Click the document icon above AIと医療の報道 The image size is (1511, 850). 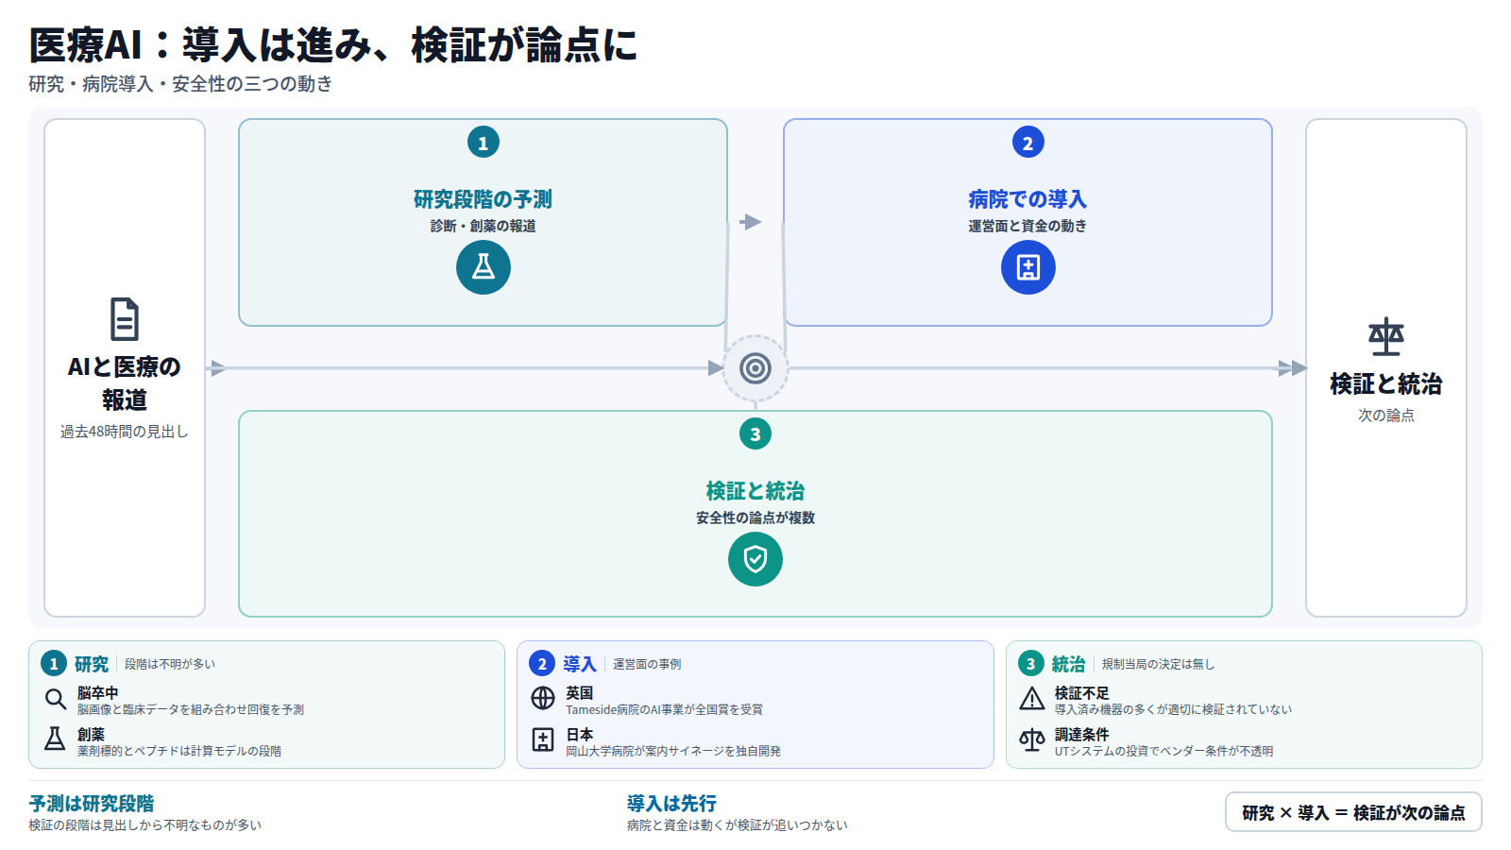point(125,319)
